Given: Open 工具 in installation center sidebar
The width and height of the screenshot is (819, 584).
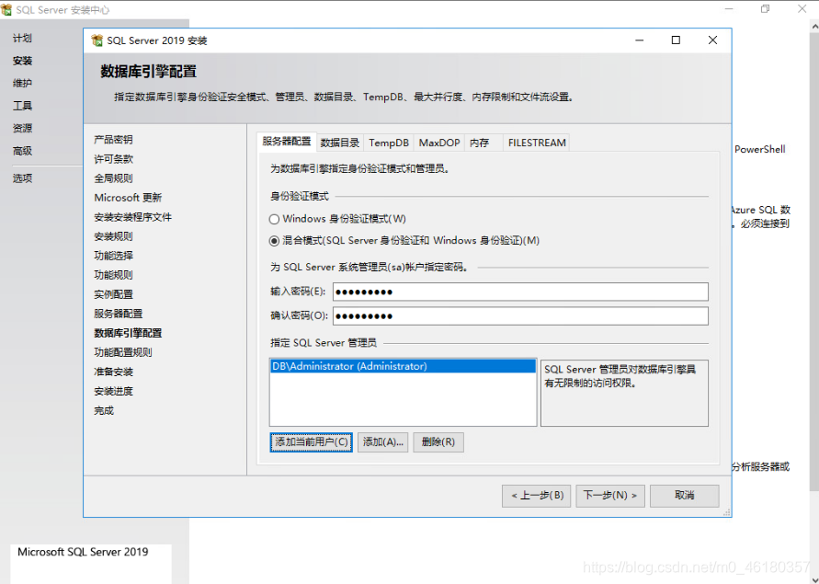Looking at the screenshot, I should [22, 106].
